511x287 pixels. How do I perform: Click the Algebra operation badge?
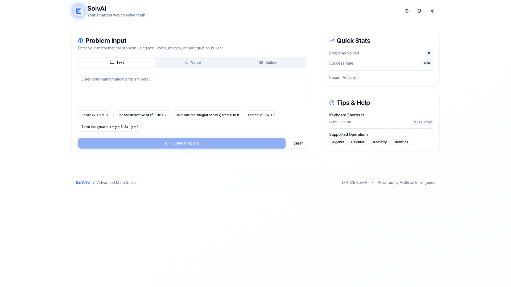[338, 142]
